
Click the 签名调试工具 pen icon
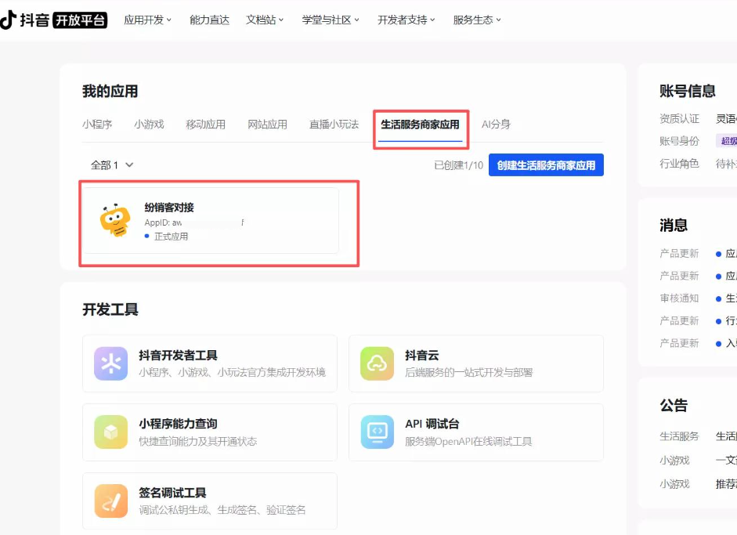tap(111, 501)
